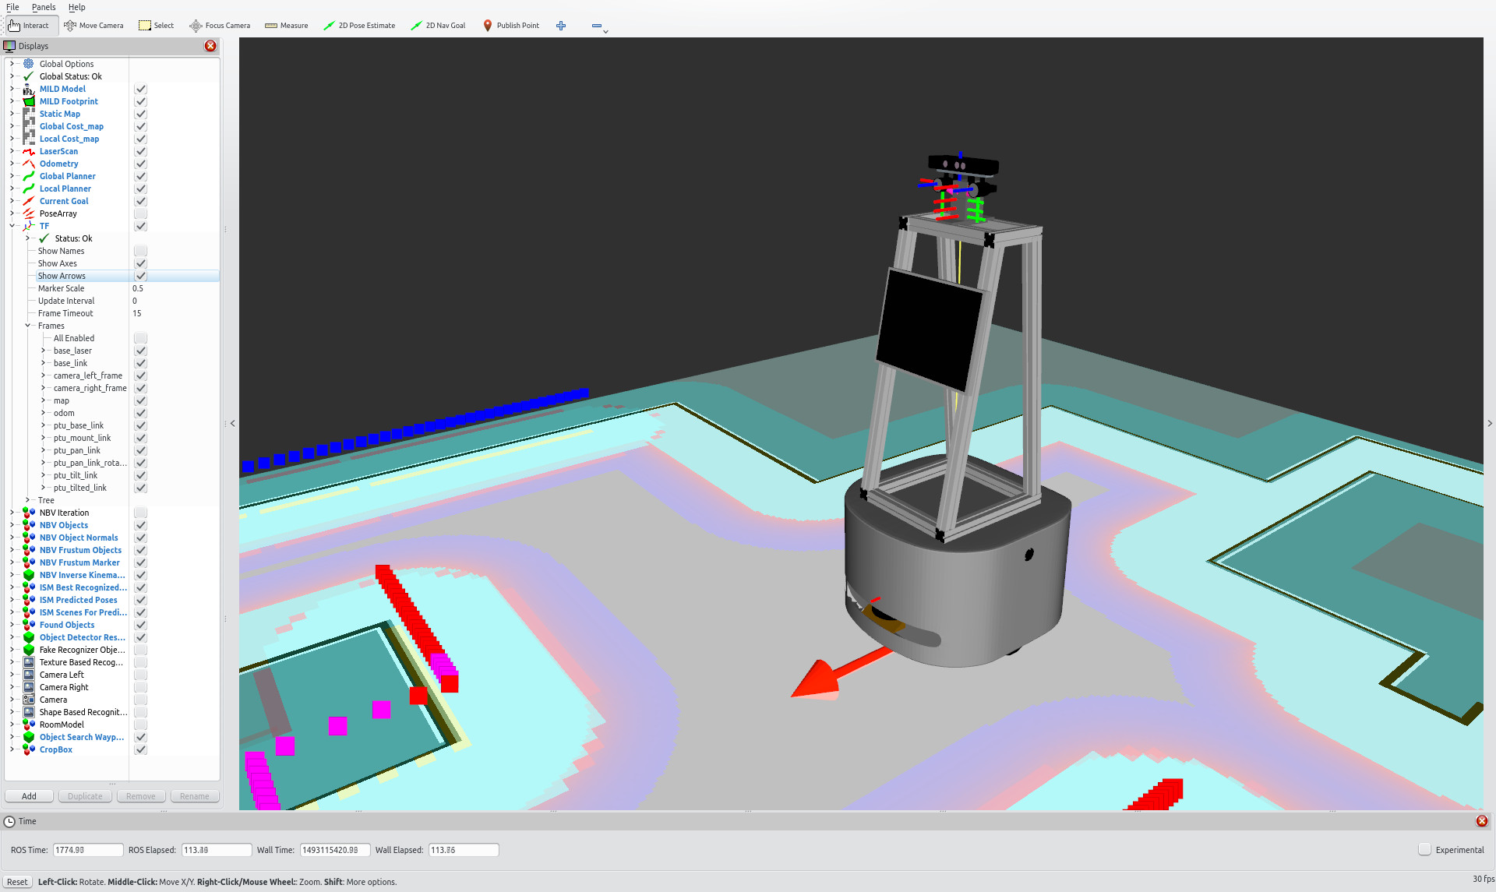The height and width of the screenshot is (892, 1496).
Task: Click the Reset button
Action: [x=17, y=882]
